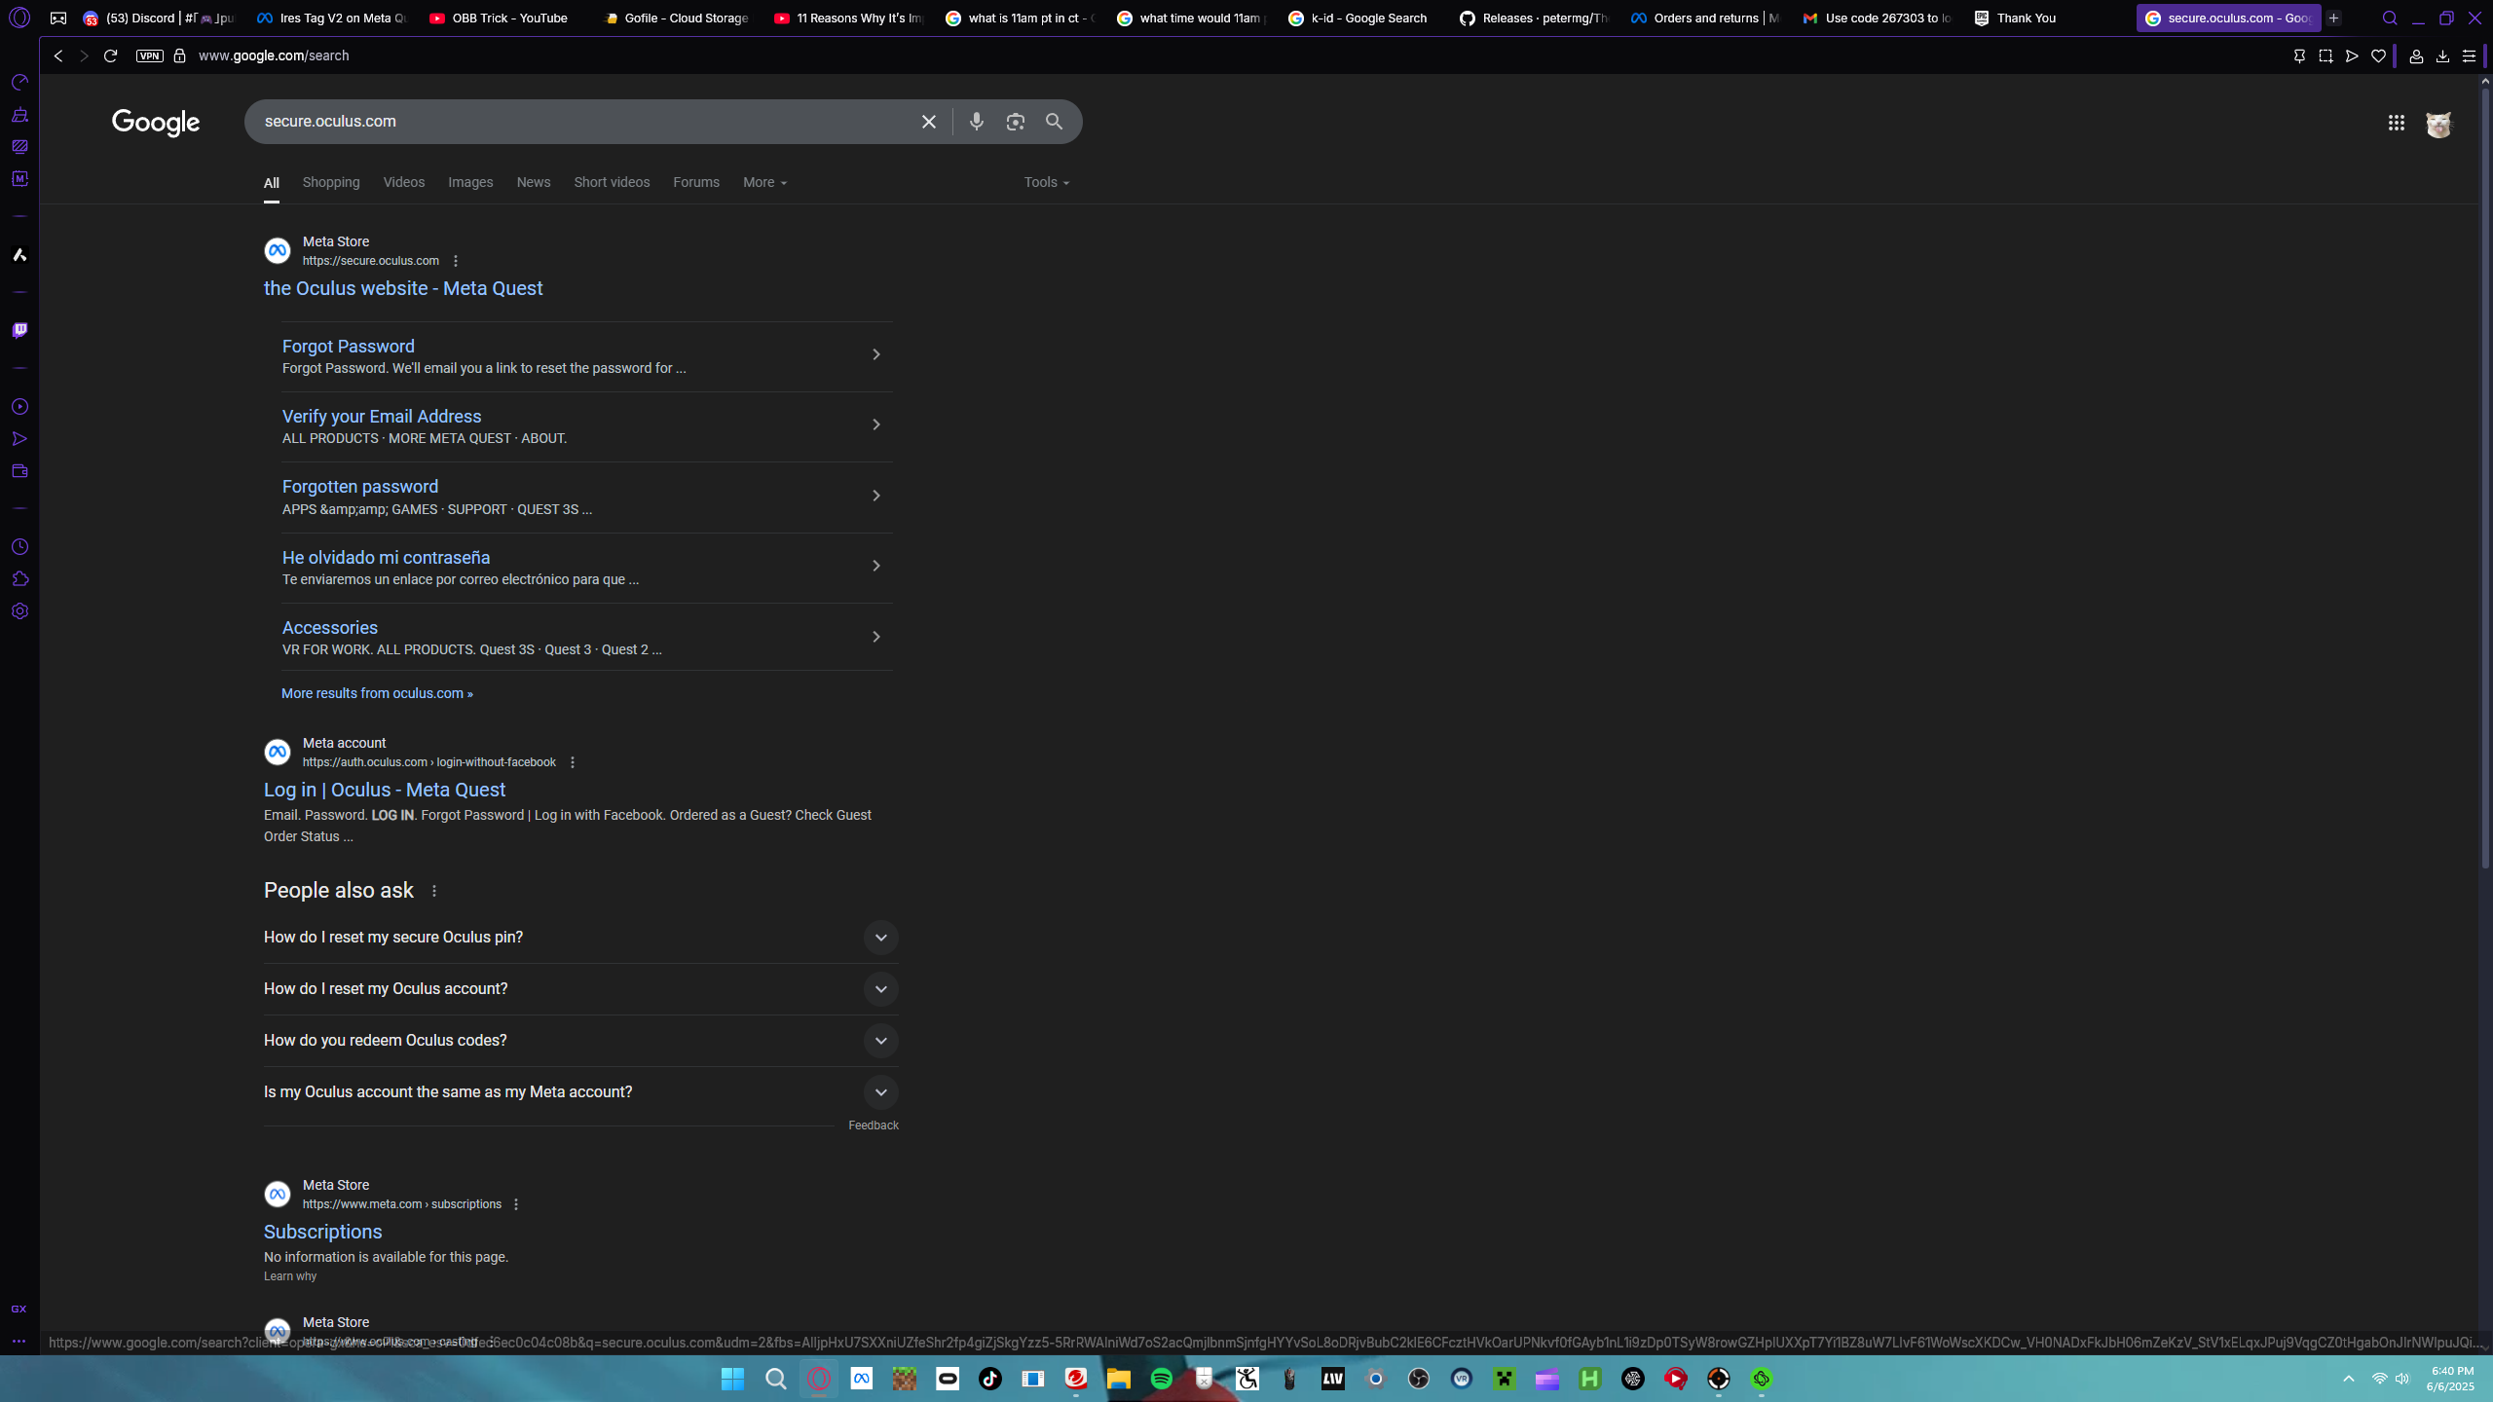This screenshot has height=1402, width=2493.
Task: Open History clock icon in sidebar
Action: coord(19,547)
